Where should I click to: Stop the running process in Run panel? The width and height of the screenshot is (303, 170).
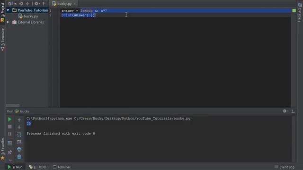point(9,127)
